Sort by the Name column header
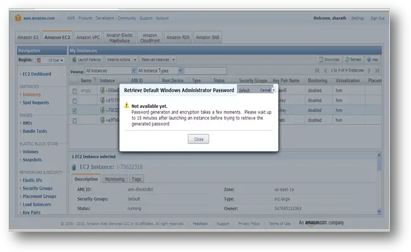 (86, 81)
